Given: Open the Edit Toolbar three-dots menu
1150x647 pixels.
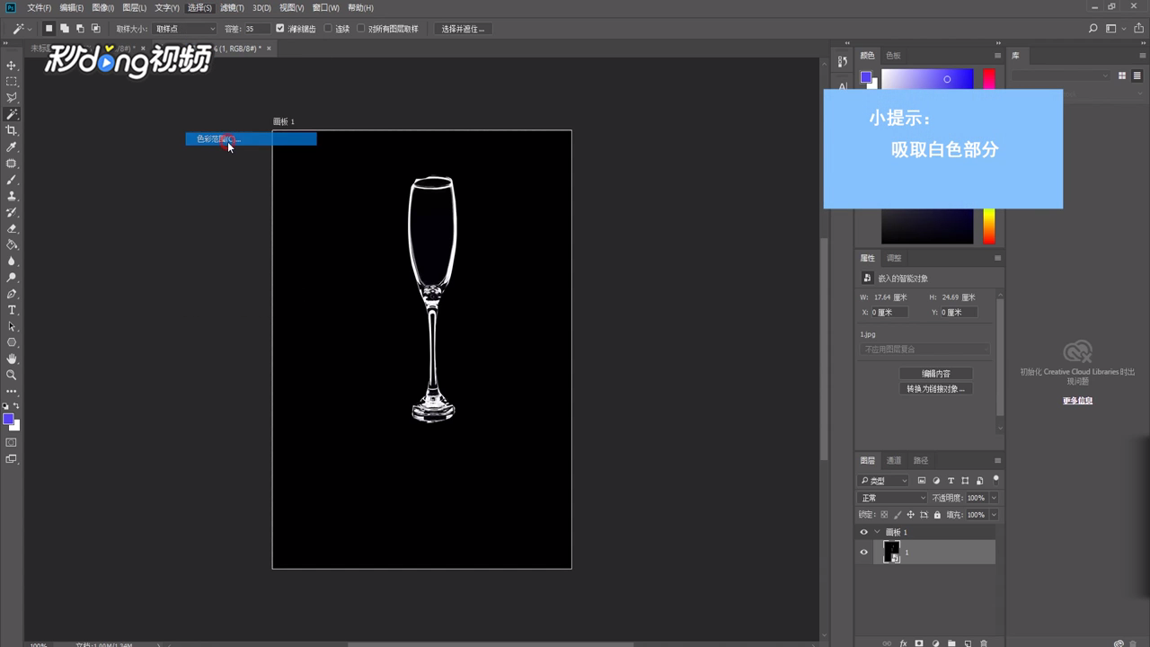Looking at the screenshot, I should point(12,391).
